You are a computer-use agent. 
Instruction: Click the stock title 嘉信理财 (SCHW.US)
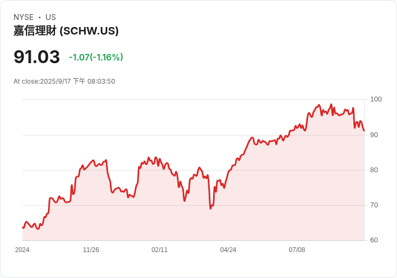click(x=66, y=31)
